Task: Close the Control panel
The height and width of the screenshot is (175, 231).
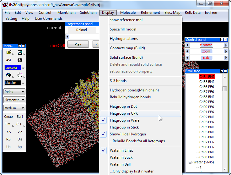Action: [x=225, y=40]
